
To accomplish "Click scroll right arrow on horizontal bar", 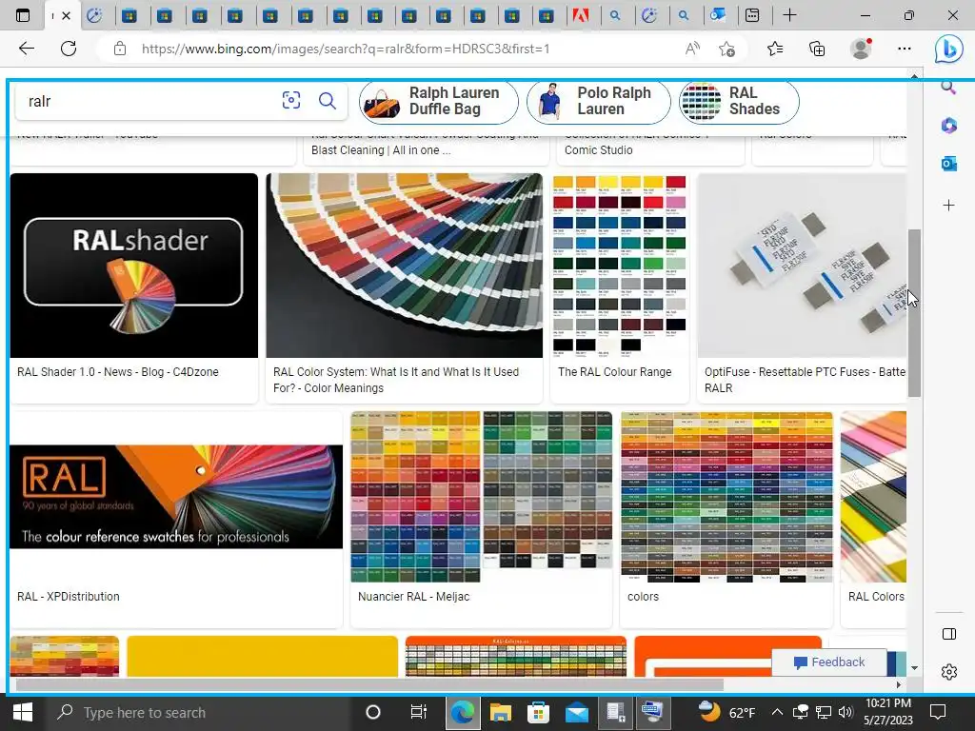I will pyautogui.click(x=899, y=684).
